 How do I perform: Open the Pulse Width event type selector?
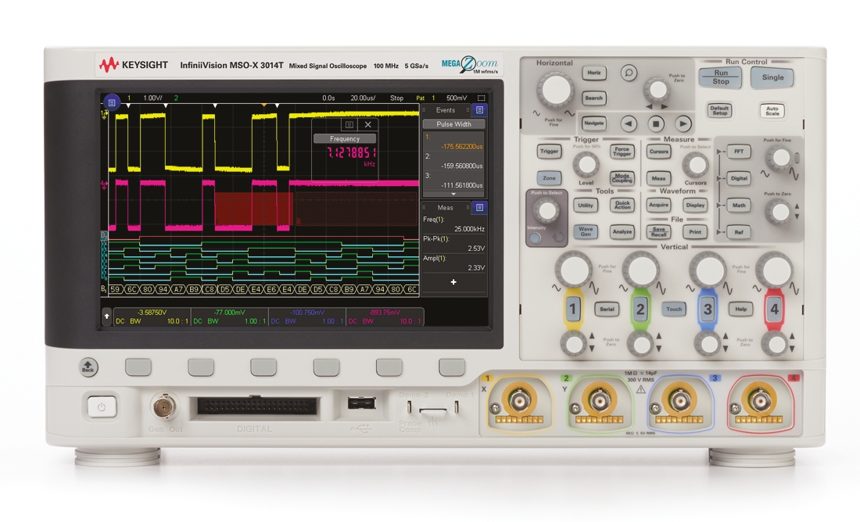pyautogui.click(x=453, y=124)
